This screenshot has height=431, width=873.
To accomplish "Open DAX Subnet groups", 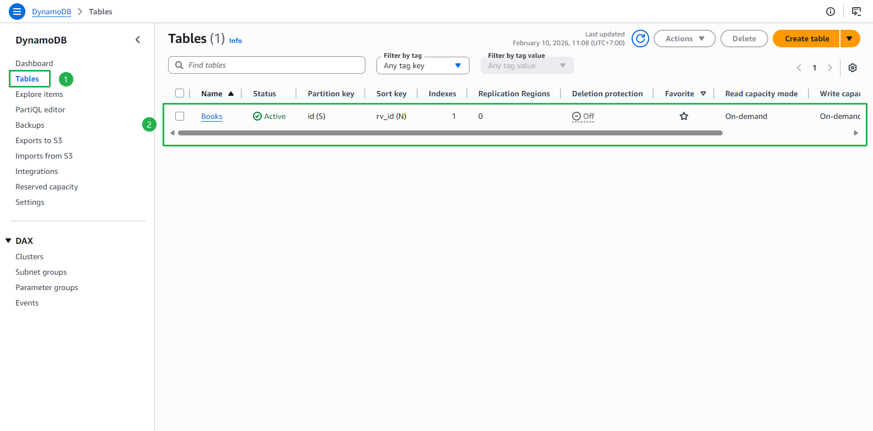I will tap(41, 272).
